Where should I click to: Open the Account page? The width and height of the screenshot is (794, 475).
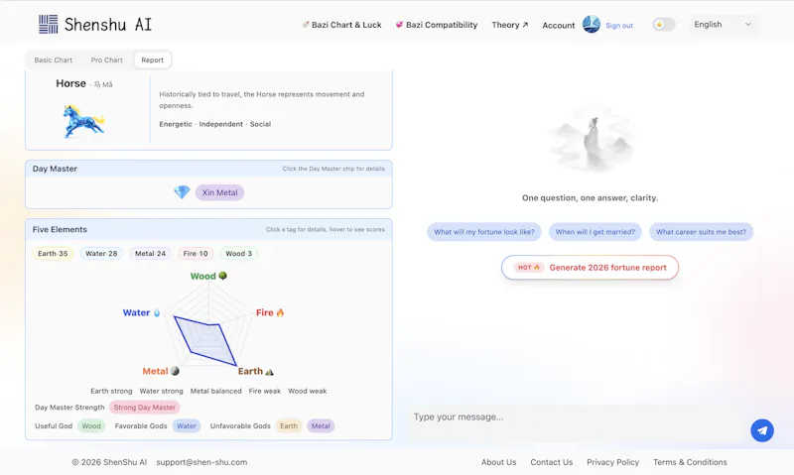559,26
